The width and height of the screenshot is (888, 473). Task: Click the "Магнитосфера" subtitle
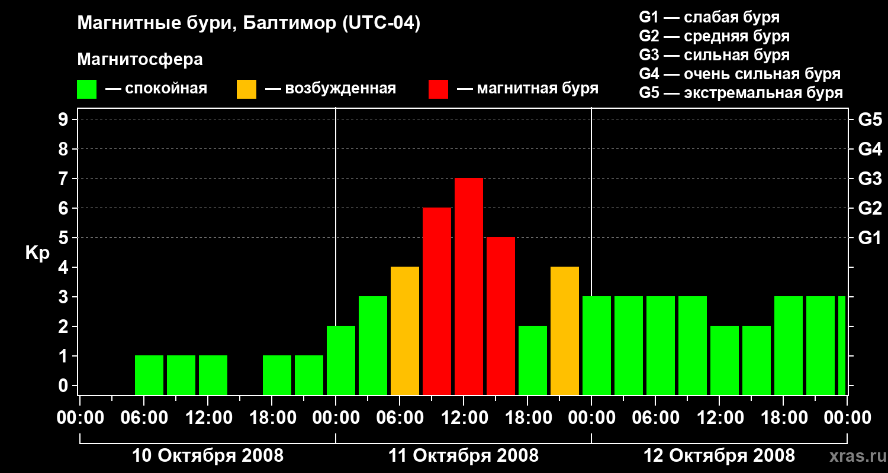(140, 60)
